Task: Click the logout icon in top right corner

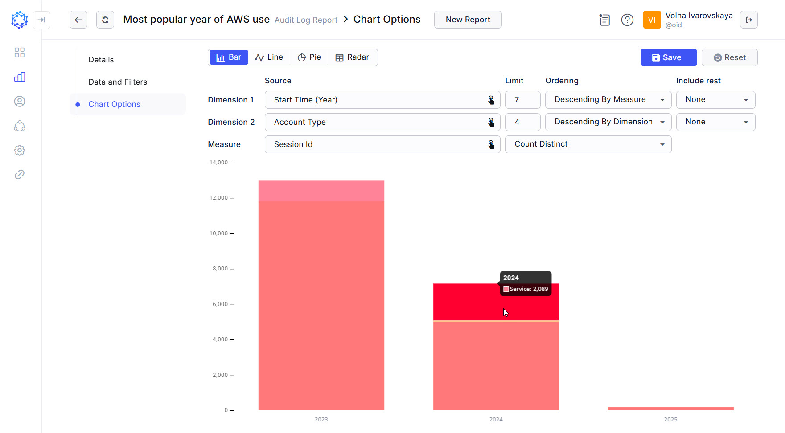Action: [x=749, y=20]
